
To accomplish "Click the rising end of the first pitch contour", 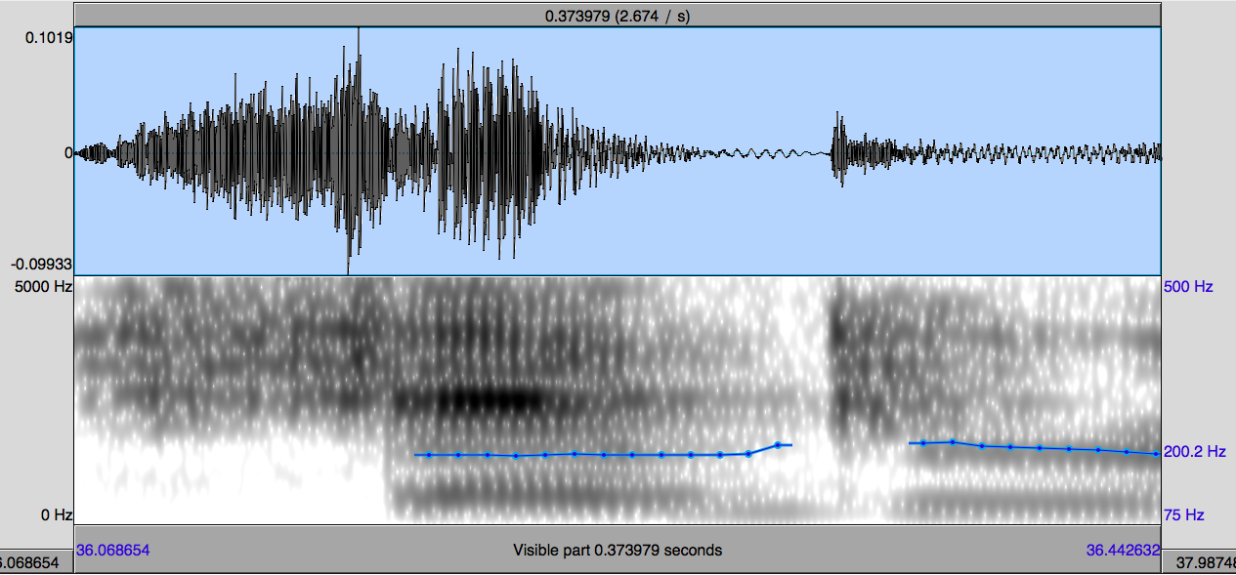I will coord(779,445).
